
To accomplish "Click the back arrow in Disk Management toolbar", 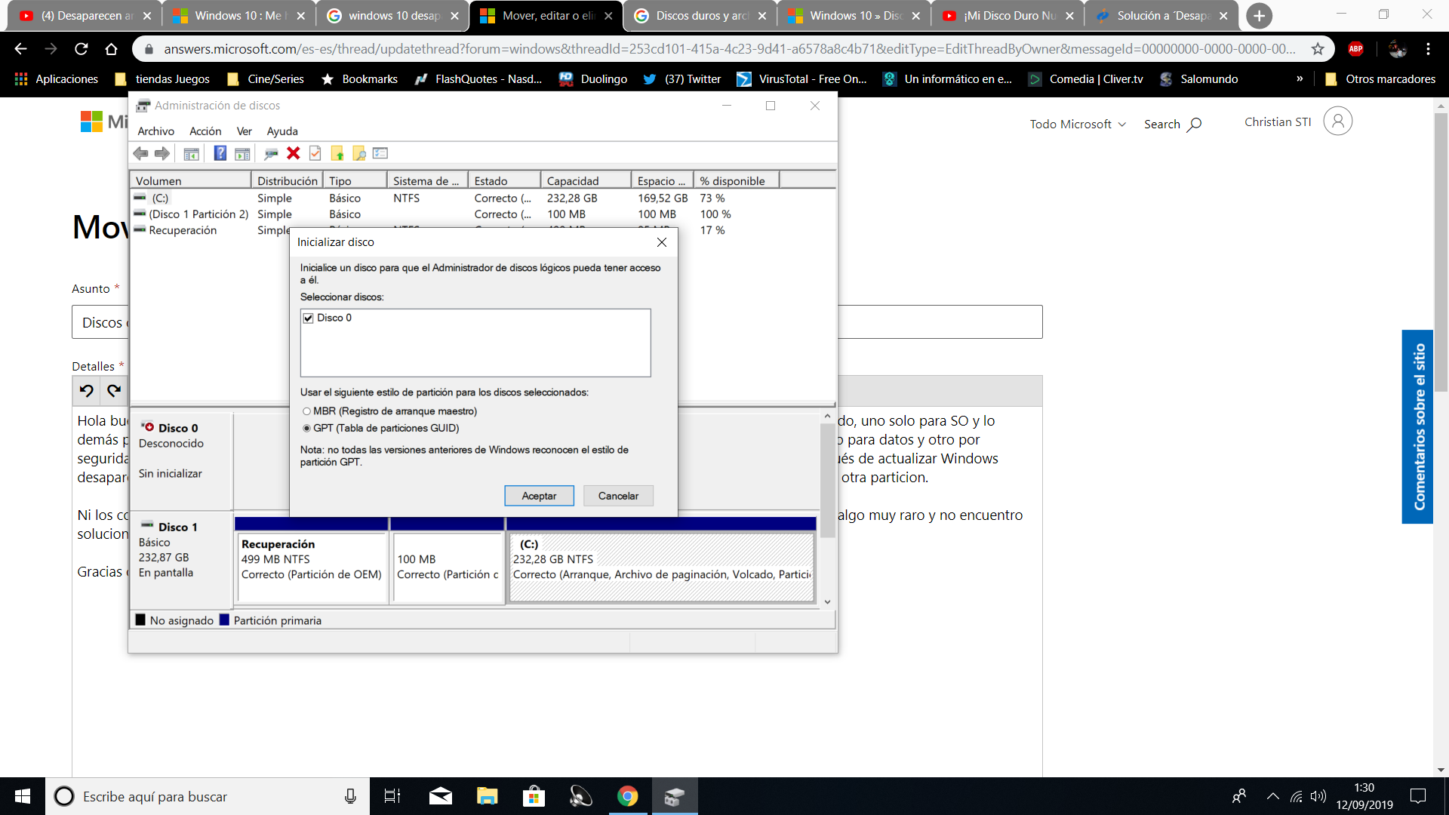I will coord(140,153).
